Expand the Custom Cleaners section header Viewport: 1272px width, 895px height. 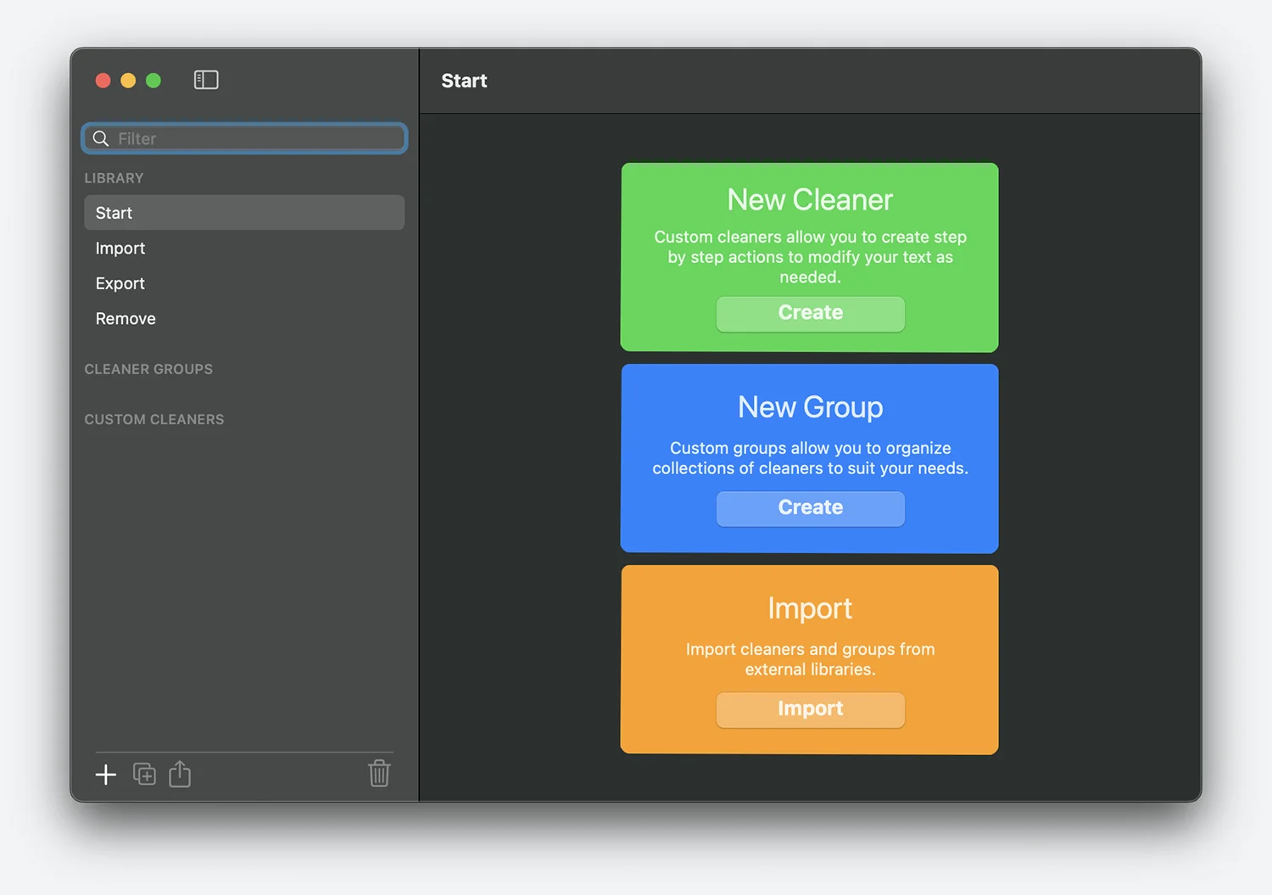tap(154, 419)
